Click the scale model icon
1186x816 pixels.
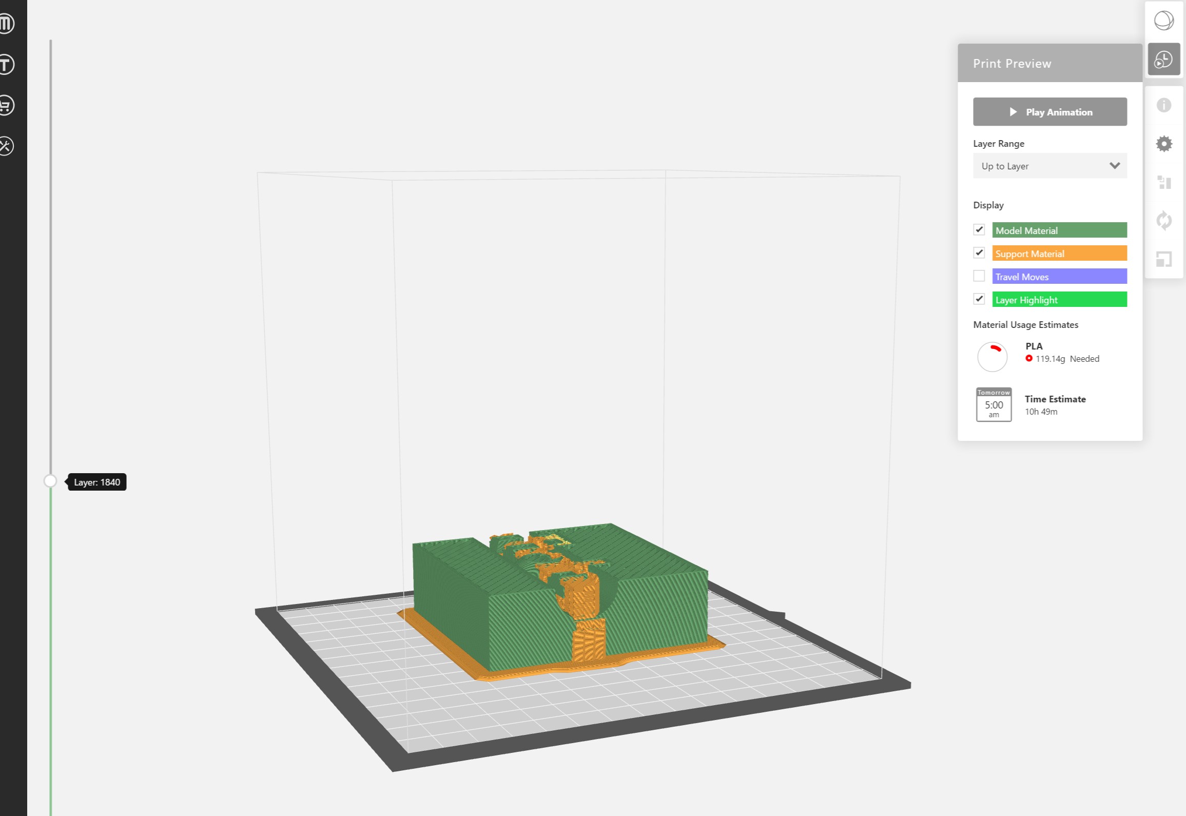point(1163,259)
